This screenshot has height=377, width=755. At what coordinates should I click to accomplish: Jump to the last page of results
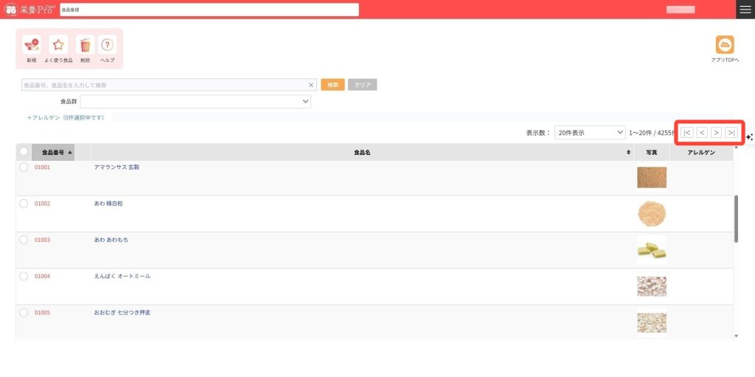pyautogui.click(x=731, y=133)
